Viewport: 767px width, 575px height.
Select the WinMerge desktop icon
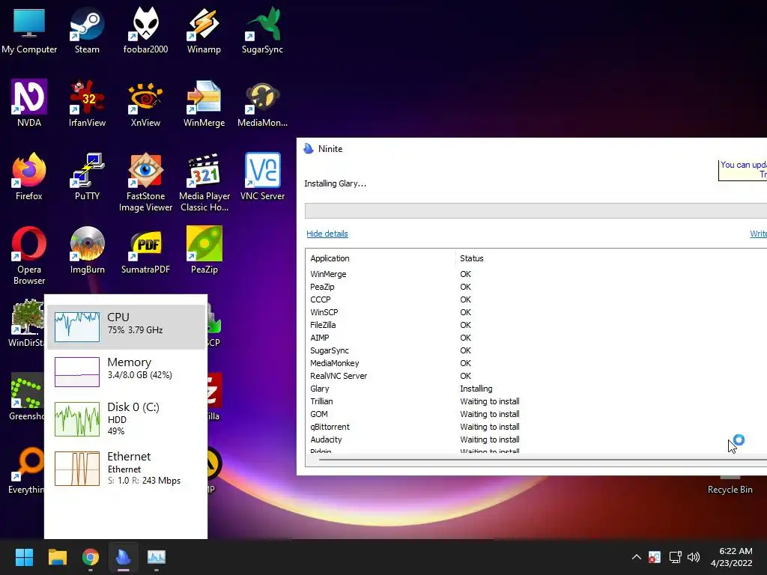click(x=204, y=103)
